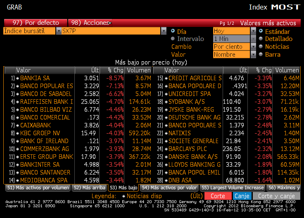Click news asterisk beside BANCO SANTANDER

point(17,173)
